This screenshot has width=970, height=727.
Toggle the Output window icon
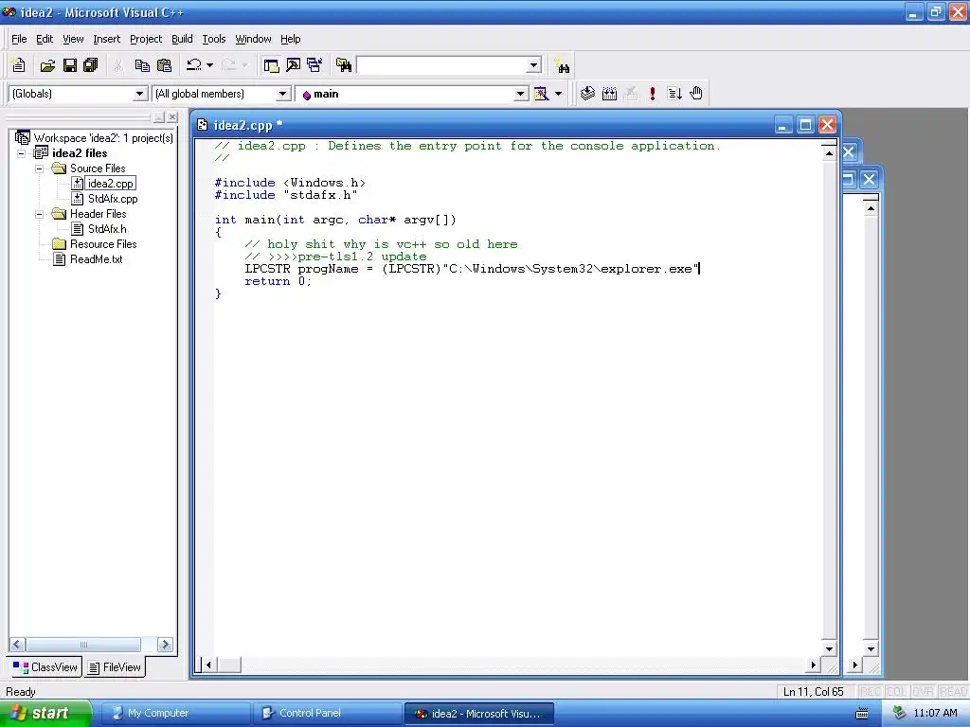pyautogui.click(x=293, y=65)
